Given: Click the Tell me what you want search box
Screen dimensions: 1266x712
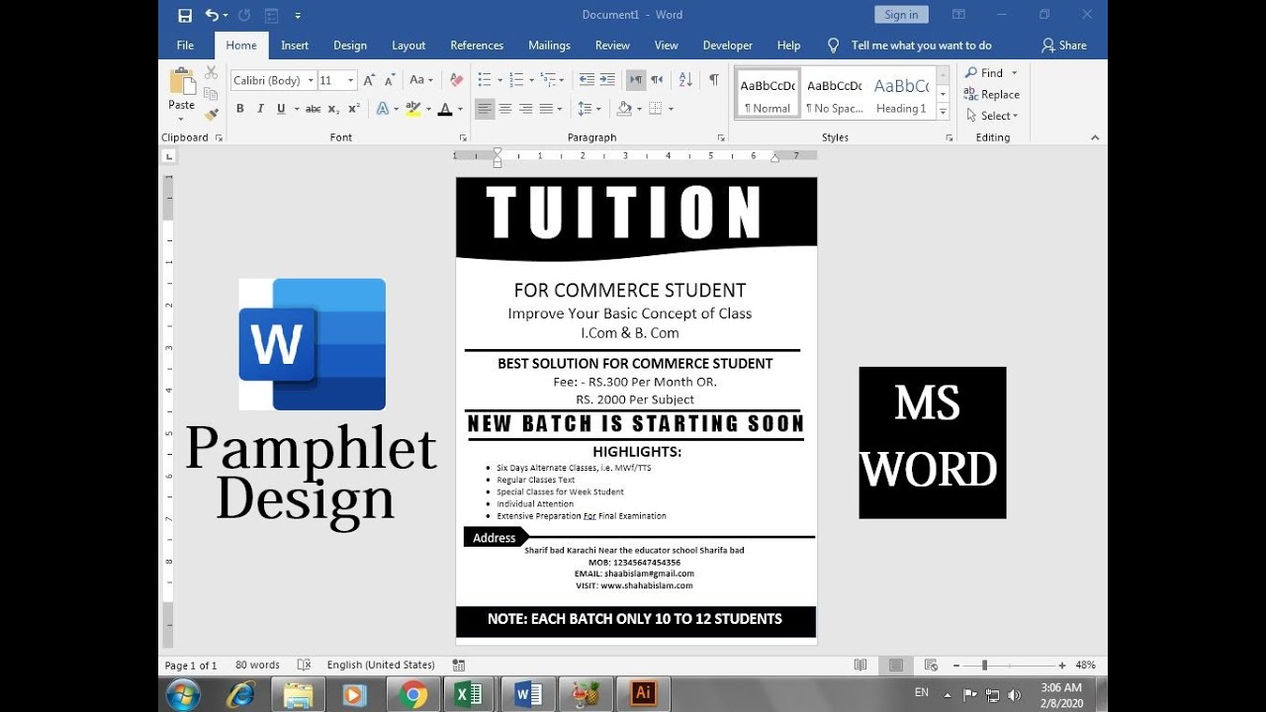Looking at the screenshot, I should pyautogui.click(x=921, y=45).
